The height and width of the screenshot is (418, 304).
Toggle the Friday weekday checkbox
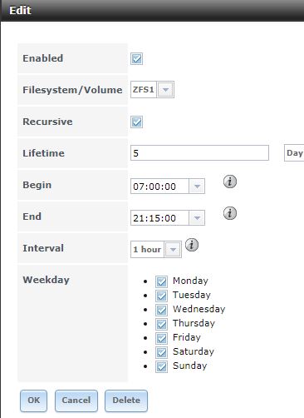(161, 338)
